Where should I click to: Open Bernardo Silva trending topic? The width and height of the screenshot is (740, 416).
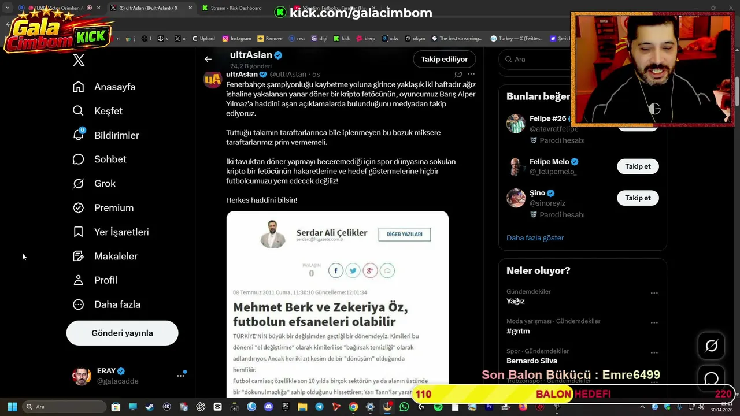pyautogui.click(x=532, y=361)
